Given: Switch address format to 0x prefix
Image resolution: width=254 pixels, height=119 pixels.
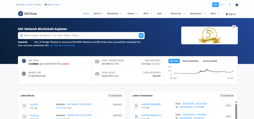Looking at the screenshot, I should [222, 5].
